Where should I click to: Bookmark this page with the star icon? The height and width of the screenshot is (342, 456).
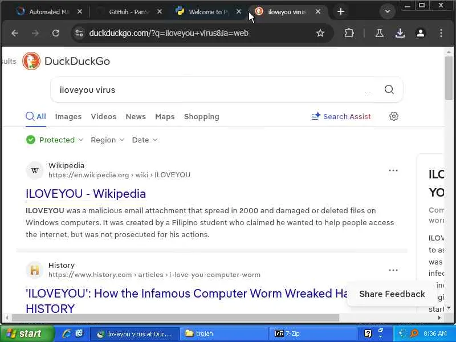[x=320, y=33]
